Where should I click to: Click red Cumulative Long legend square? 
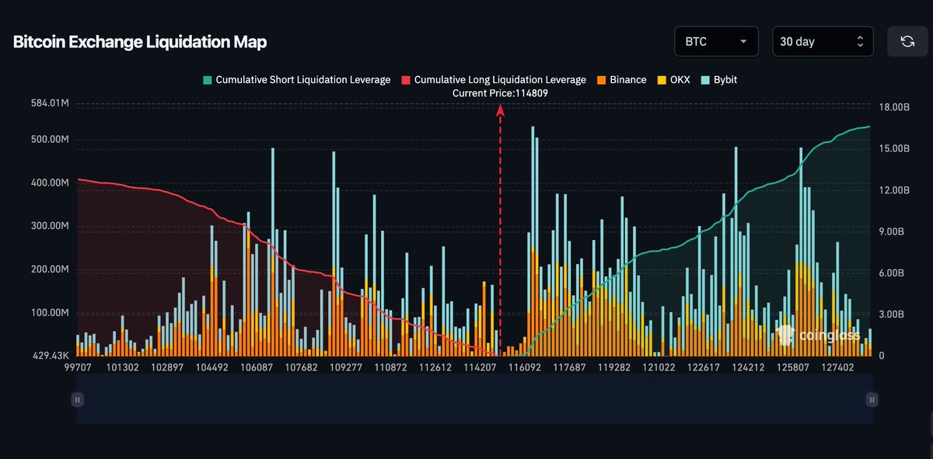405,80
